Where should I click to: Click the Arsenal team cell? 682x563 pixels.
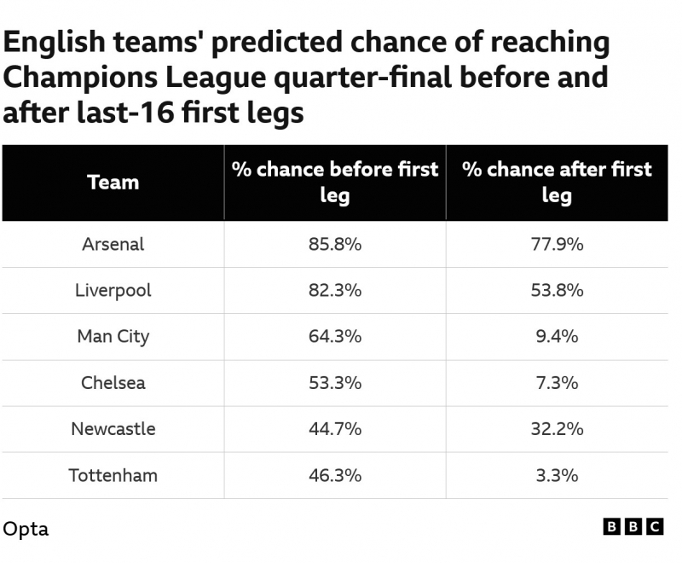tap(113, 244)
